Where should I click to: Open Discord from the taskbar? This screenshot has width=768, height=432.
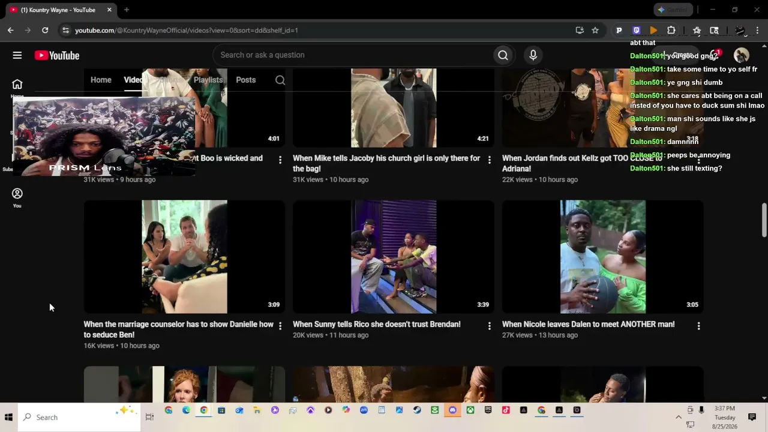click(452, 410)
